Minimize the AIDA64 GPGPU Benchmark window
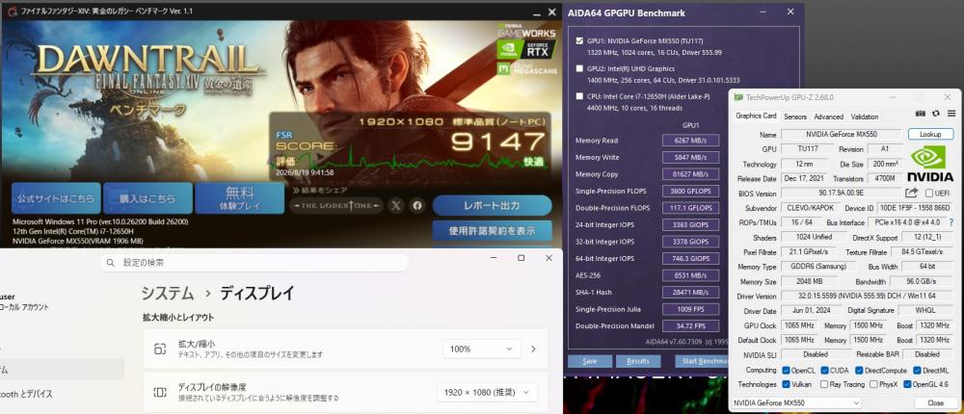 click(x=763, y=12)
